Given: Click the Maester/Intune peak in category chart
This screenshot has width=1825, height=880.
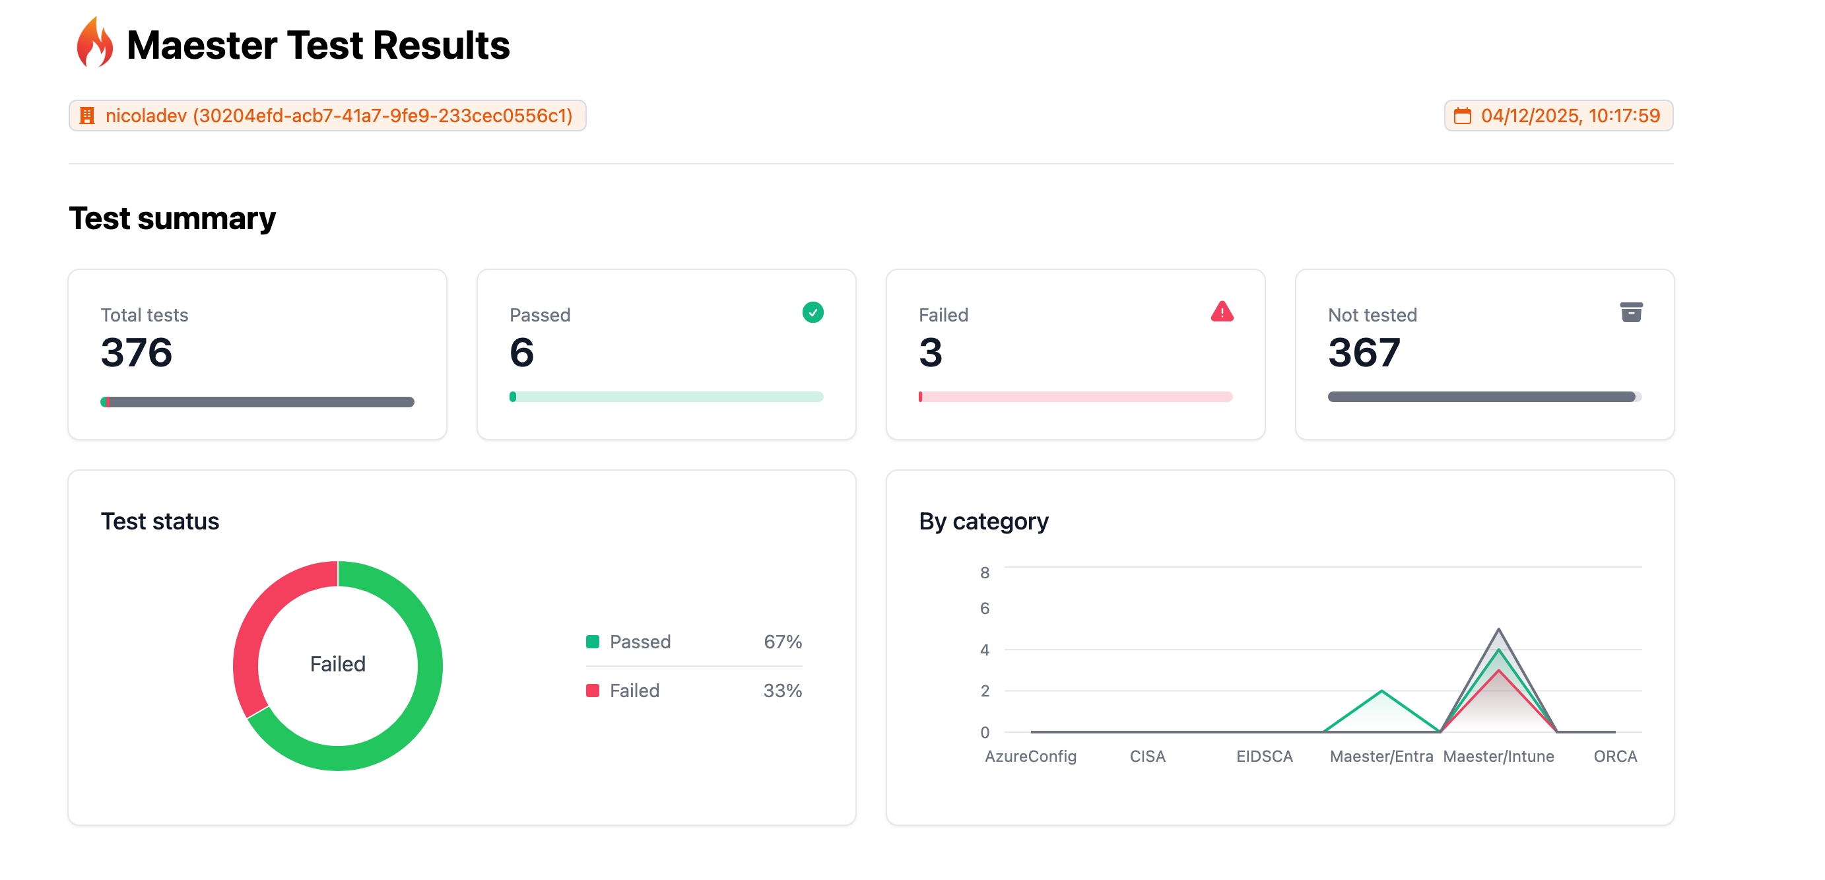Looking at the screenshot, I should pos(1498,630).
